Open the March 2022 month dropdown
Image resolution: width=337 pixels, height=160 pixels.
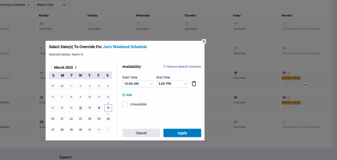coord(52,5)
